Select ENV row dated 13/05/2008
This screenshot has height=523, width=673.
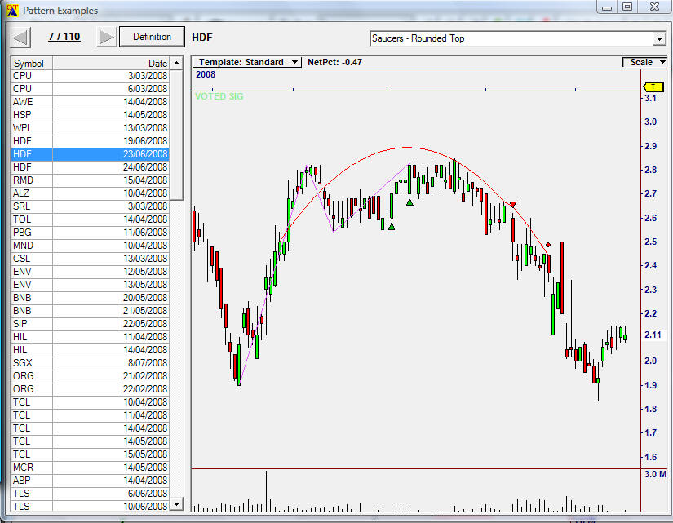click(x=90, y=285)
